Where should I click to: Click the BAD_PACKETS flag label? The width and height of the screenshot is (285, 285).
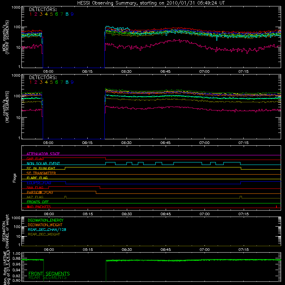pos(39,207)
